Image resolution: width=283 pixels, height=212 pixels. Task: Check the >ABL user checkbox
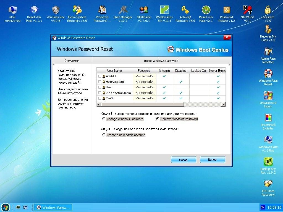point(99,98)
